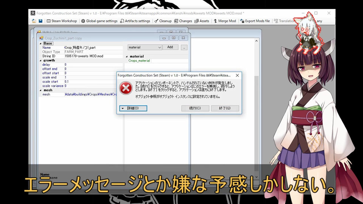Maximize the Crop_Zuchini1_part copy window
Viewport: 363px width, 204px height.
point(174,38)
